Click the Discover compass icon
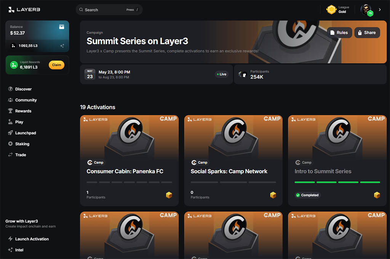The height and width of the screenshot is (259, 390). coord(10,89)
